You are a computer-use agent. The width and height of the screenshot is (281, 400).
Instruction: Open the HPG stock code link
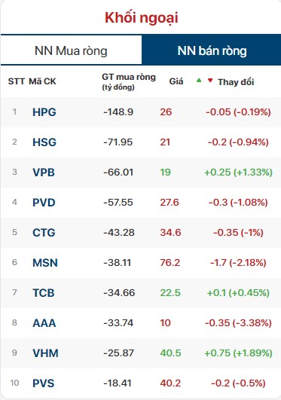[44, 112]
